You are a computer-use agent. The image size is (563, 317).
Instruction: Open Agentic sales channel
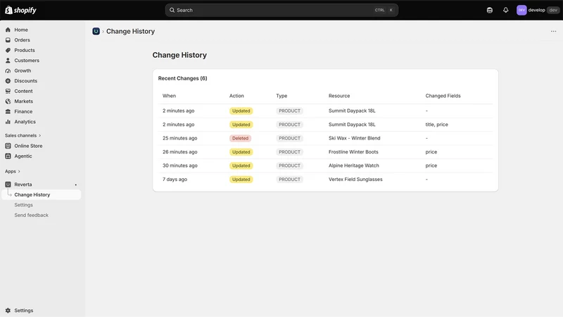[x=23, y=156]
